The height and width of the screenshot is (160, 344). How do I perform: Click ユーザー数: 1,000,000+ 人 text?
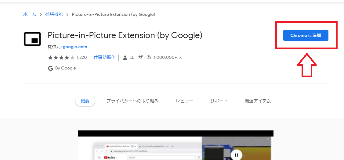click(x=156, y=58)
